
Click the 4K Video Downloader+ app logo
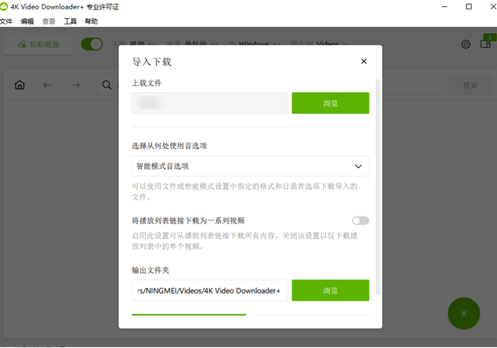point(4,6)
